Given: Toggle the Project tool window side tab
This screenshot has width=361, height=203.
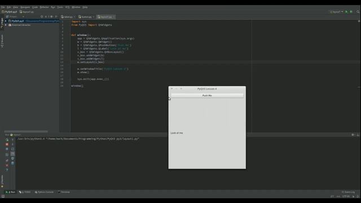Looking at the screenshot, I should tap(2, 23).
